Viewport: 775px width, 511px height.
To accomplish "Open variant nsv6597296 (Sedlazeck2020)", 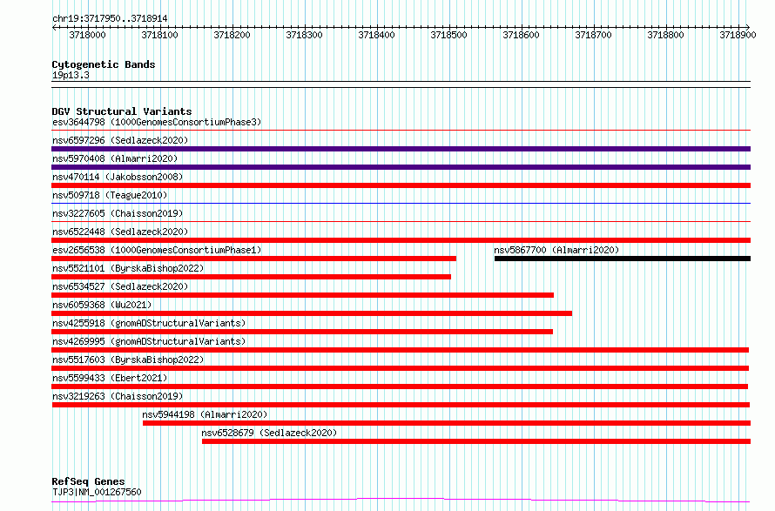I will 120,140.
